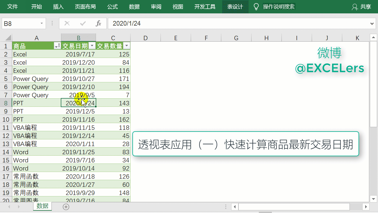The width and height of the screenshot is (378, 213).
Task: Open the 文件 menu
Action: point(13,7)
